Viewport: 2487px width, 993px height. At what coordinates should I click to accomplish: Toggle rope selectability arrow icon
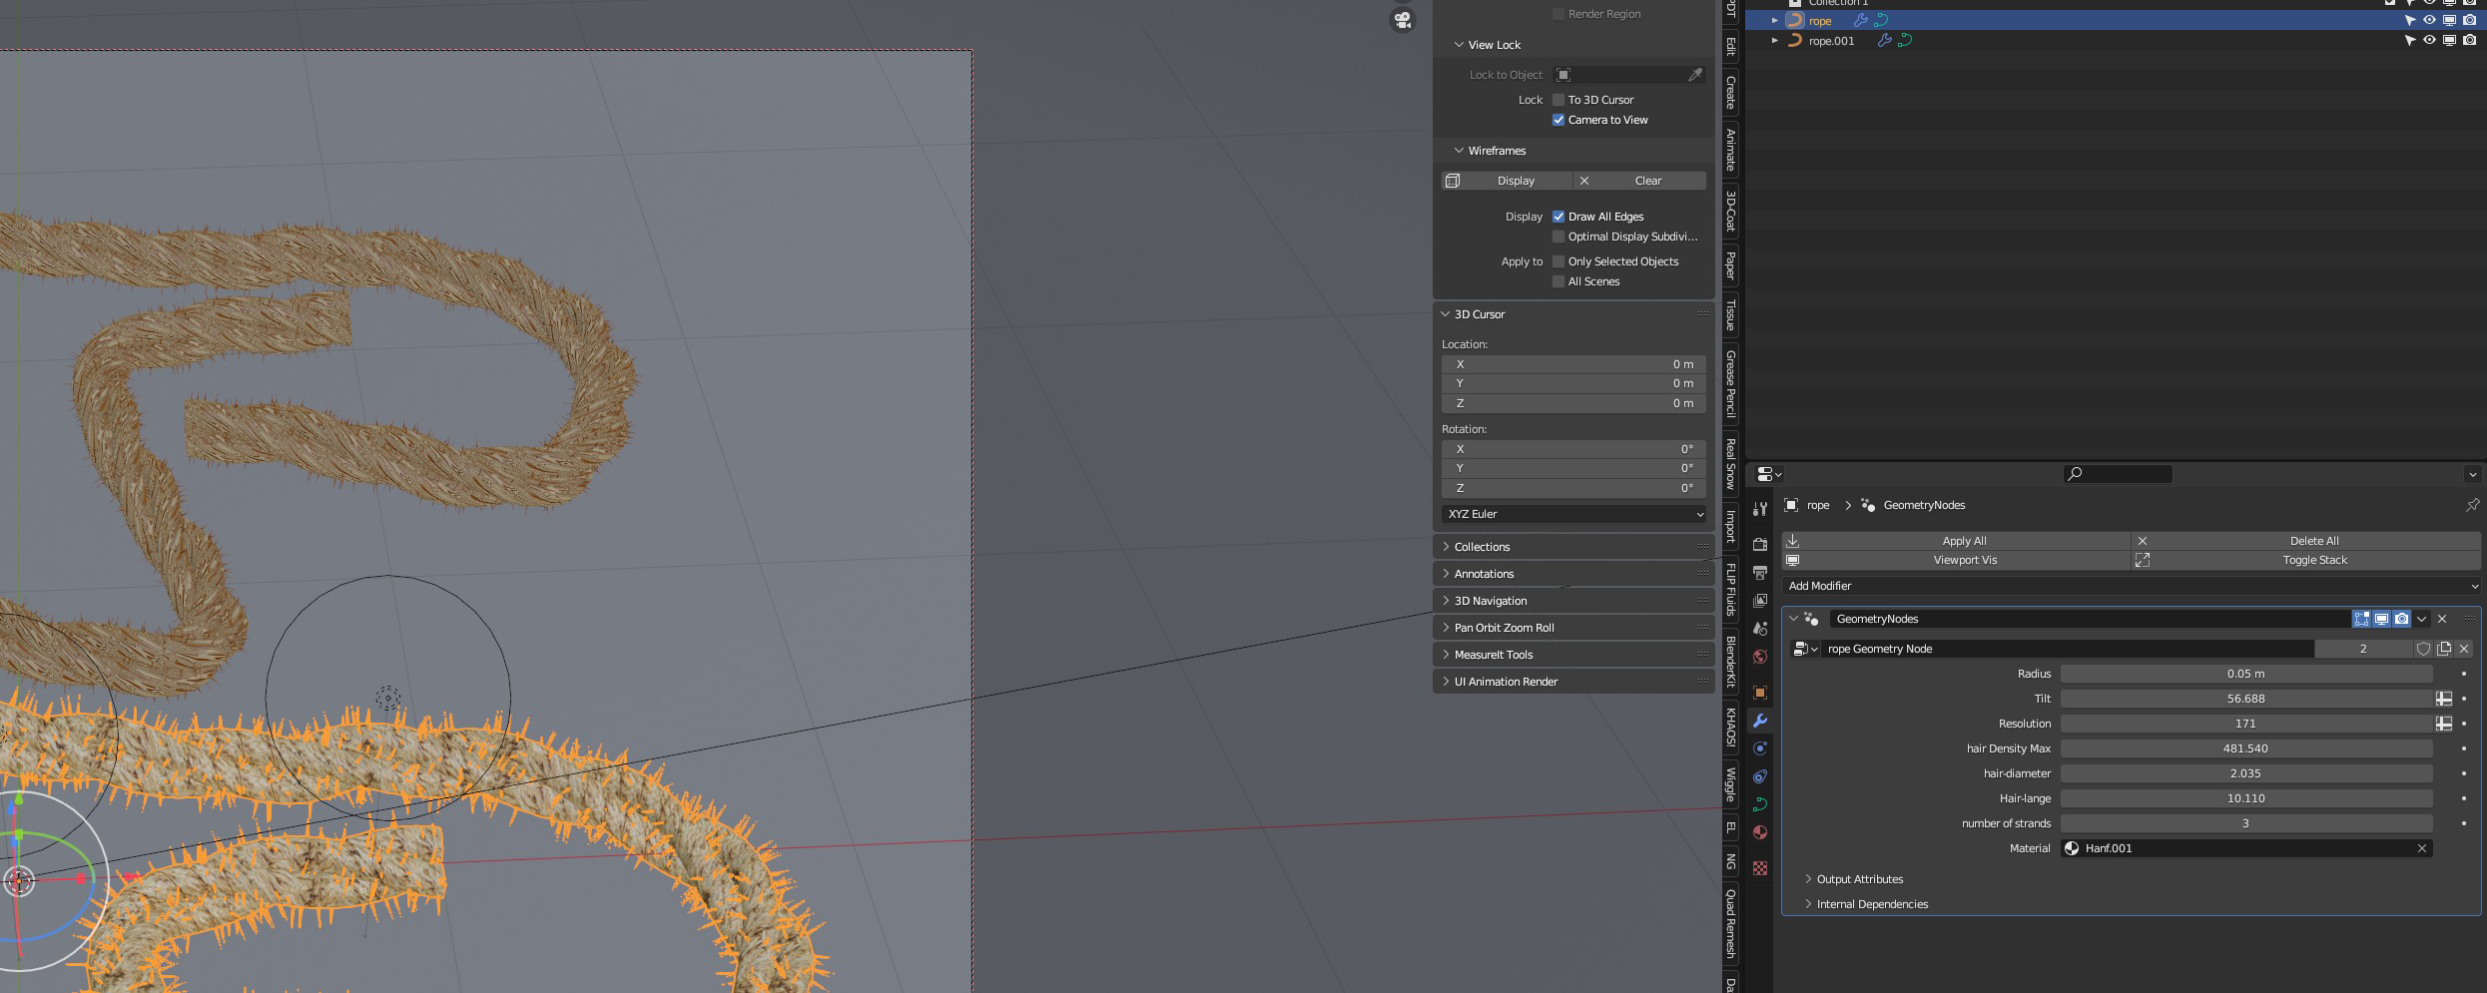2409,20
